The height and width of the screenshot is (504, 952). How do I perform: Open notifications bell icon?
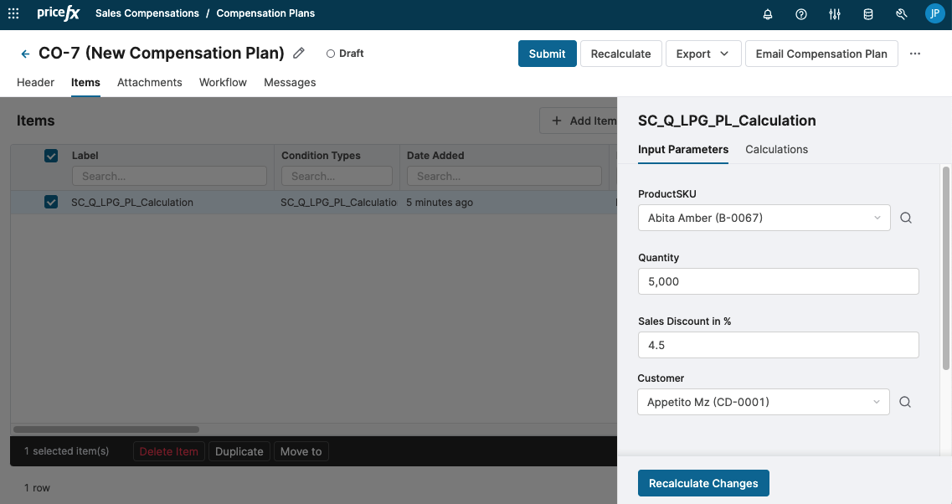click(768, 14)
